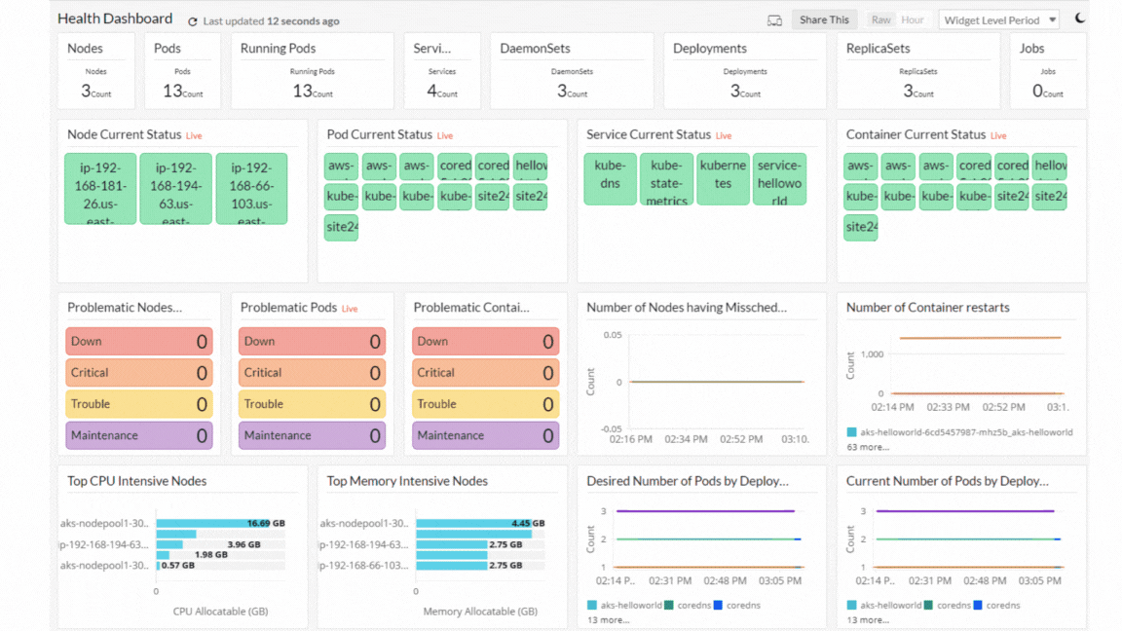Image resolution: width=1122 pixels, height=631 pixels.
Task: Expand 13 more under Desired Number of Pods
Action: [x=608, y=620]
